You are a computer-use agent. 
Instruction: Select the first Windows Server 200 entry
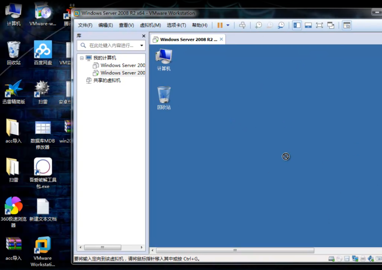coord(119,65)
